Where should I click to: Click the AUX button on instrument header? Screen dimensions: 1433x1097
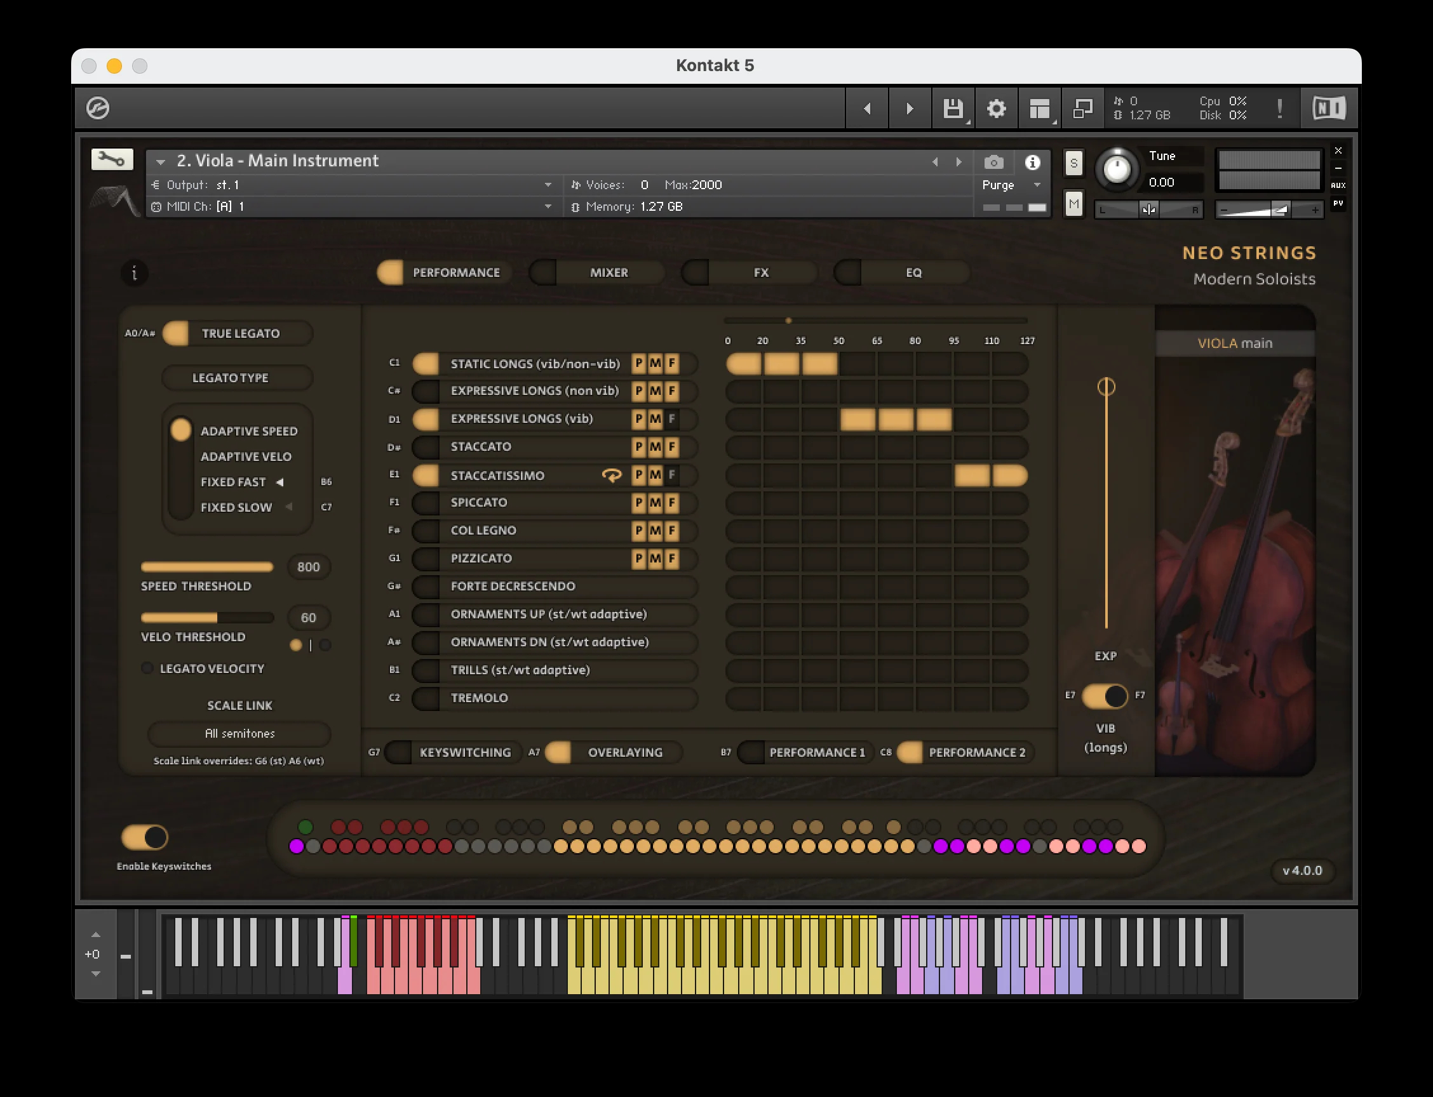coord(1338,185)
